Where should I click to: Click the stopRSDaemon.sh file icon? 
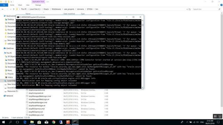[27, 112]
